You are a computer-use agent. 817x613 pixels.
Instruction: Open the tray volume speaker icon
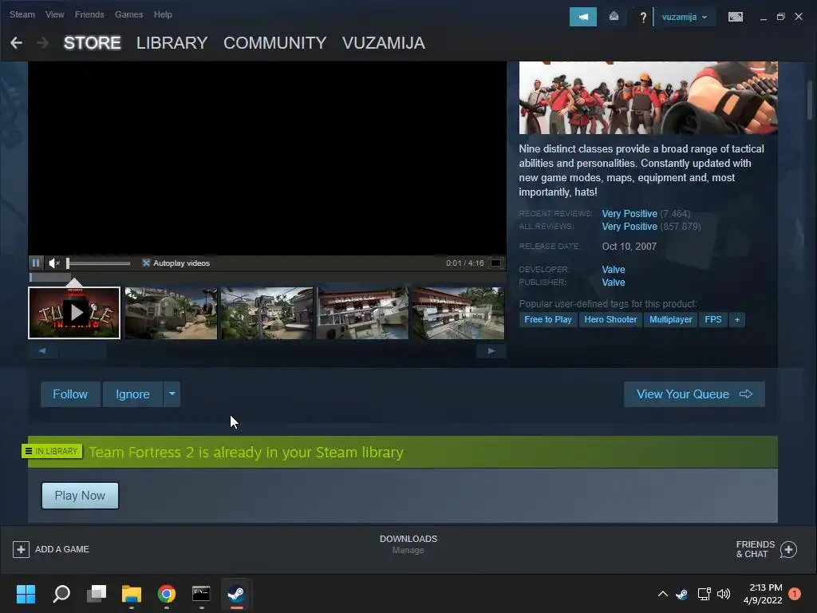click(724, 594)
